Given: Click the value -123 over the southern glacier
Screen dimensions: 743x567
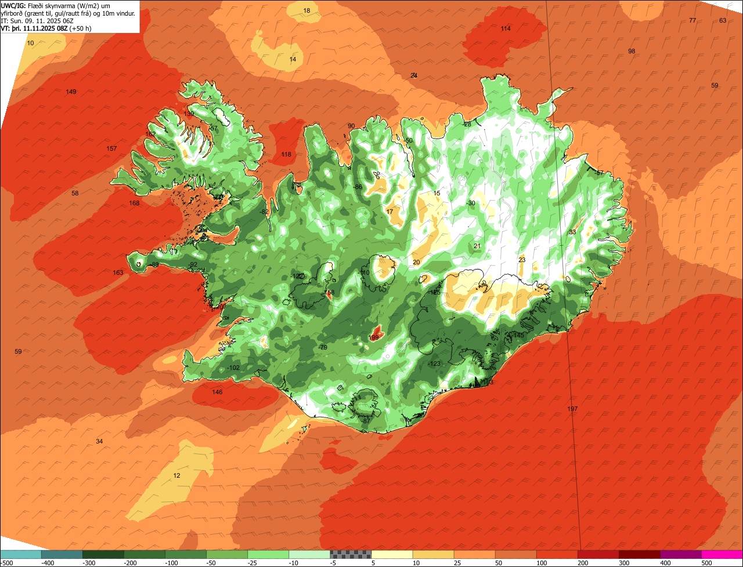Looking at the screenshot, I should point(434,364).
